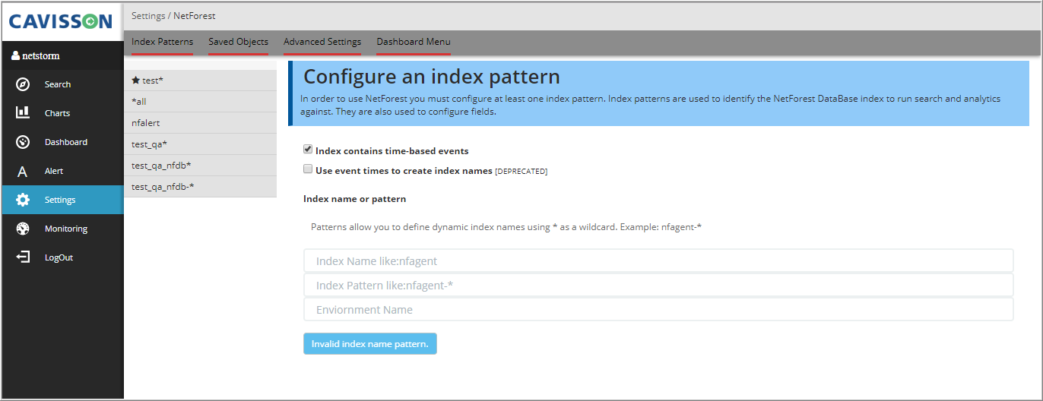Screen dimensions: 1043x401
Task: Select the Alert sidebar label
Action: click(53, 171)
